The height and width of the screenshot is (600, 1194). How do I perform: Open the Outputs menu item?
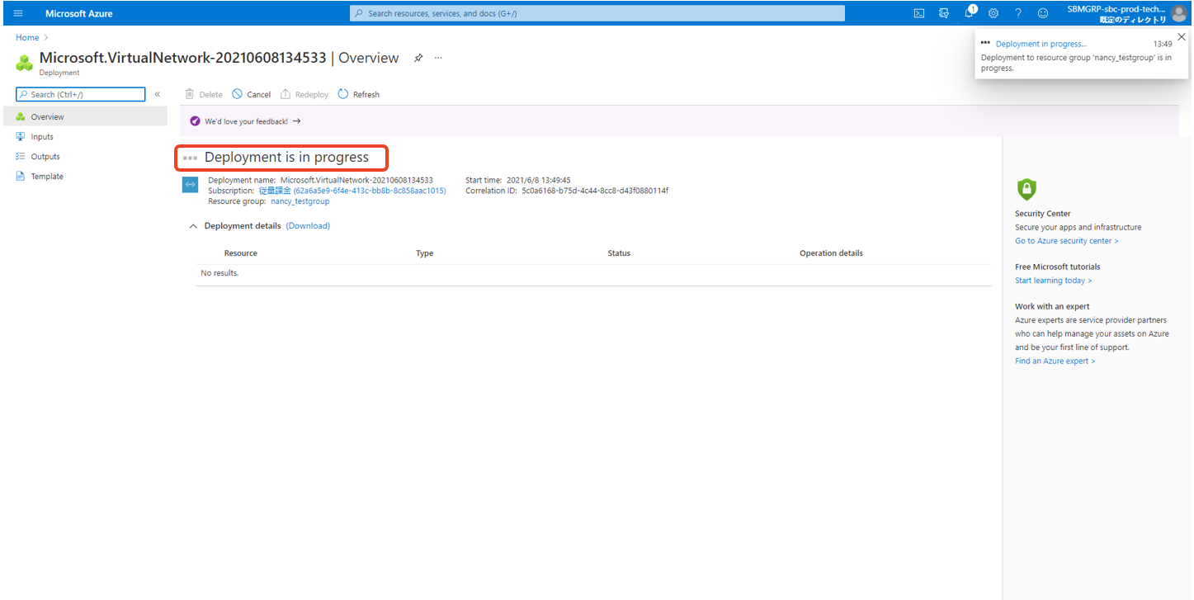(x=86, y=156)
